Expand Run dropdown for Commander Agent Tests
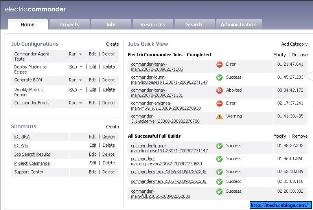This screenshot has height=210, width=313. [81, 54]
